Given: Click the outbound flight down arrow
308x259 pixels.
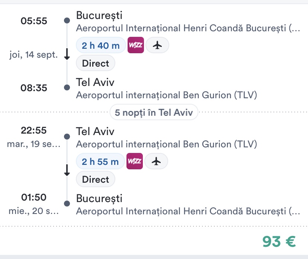Looking at the screenshot, I should (x=67, y=54).
